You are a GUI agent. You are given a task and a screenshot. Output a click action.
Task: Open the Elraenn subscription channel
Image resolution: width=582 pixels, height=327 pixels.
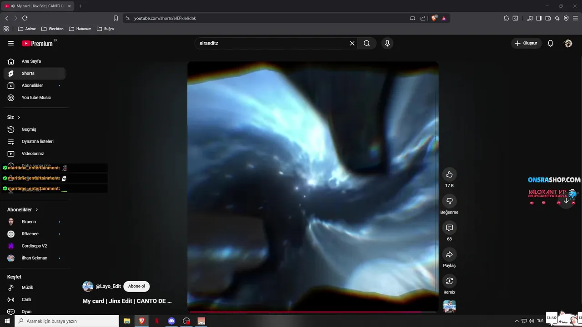tap(35, 222)
